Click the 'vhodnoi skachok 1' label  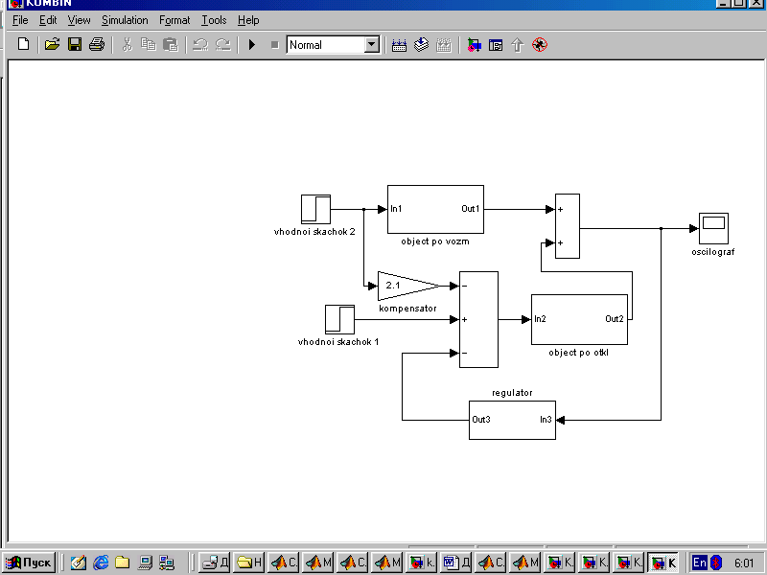coord(338,341)
